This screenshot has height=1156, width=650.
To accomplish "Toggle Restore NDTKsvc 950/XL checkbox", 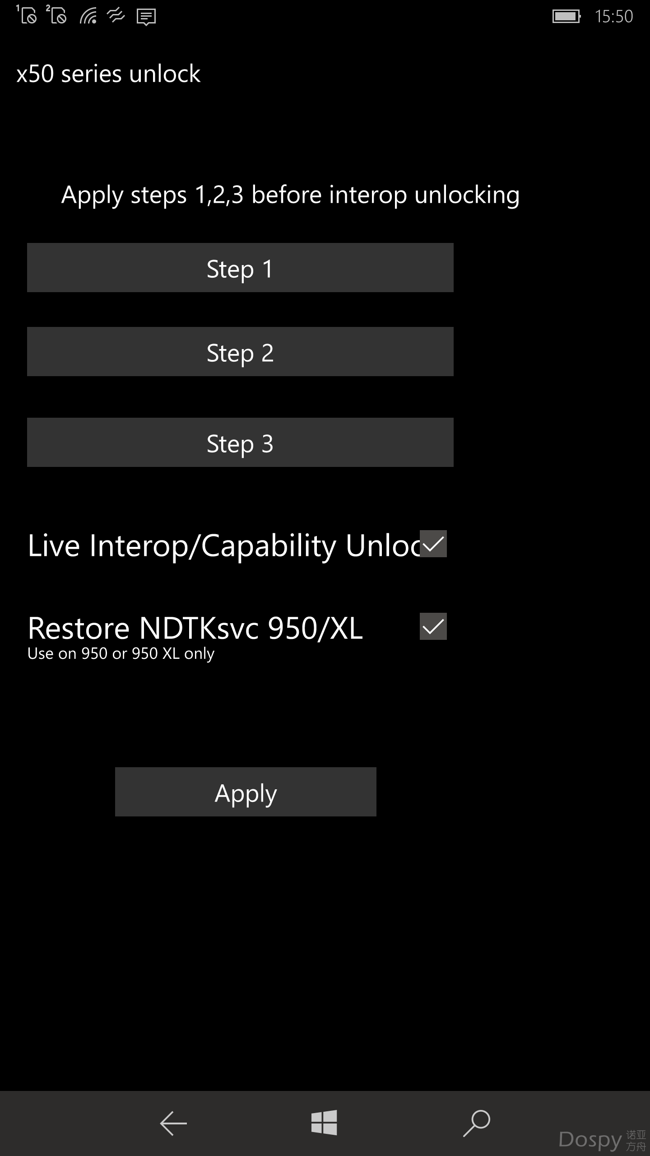I will pos(433,626).
